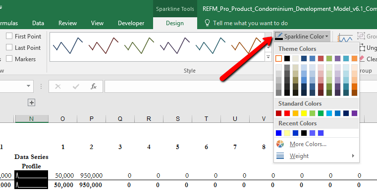
Task: Pick dark red standard color swatch
Action: click(x=278, y=113)
